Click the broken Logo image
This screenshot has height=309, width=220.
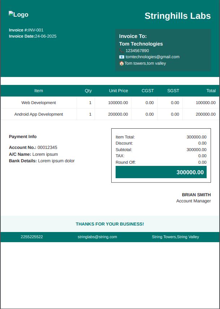coord(18,15)
